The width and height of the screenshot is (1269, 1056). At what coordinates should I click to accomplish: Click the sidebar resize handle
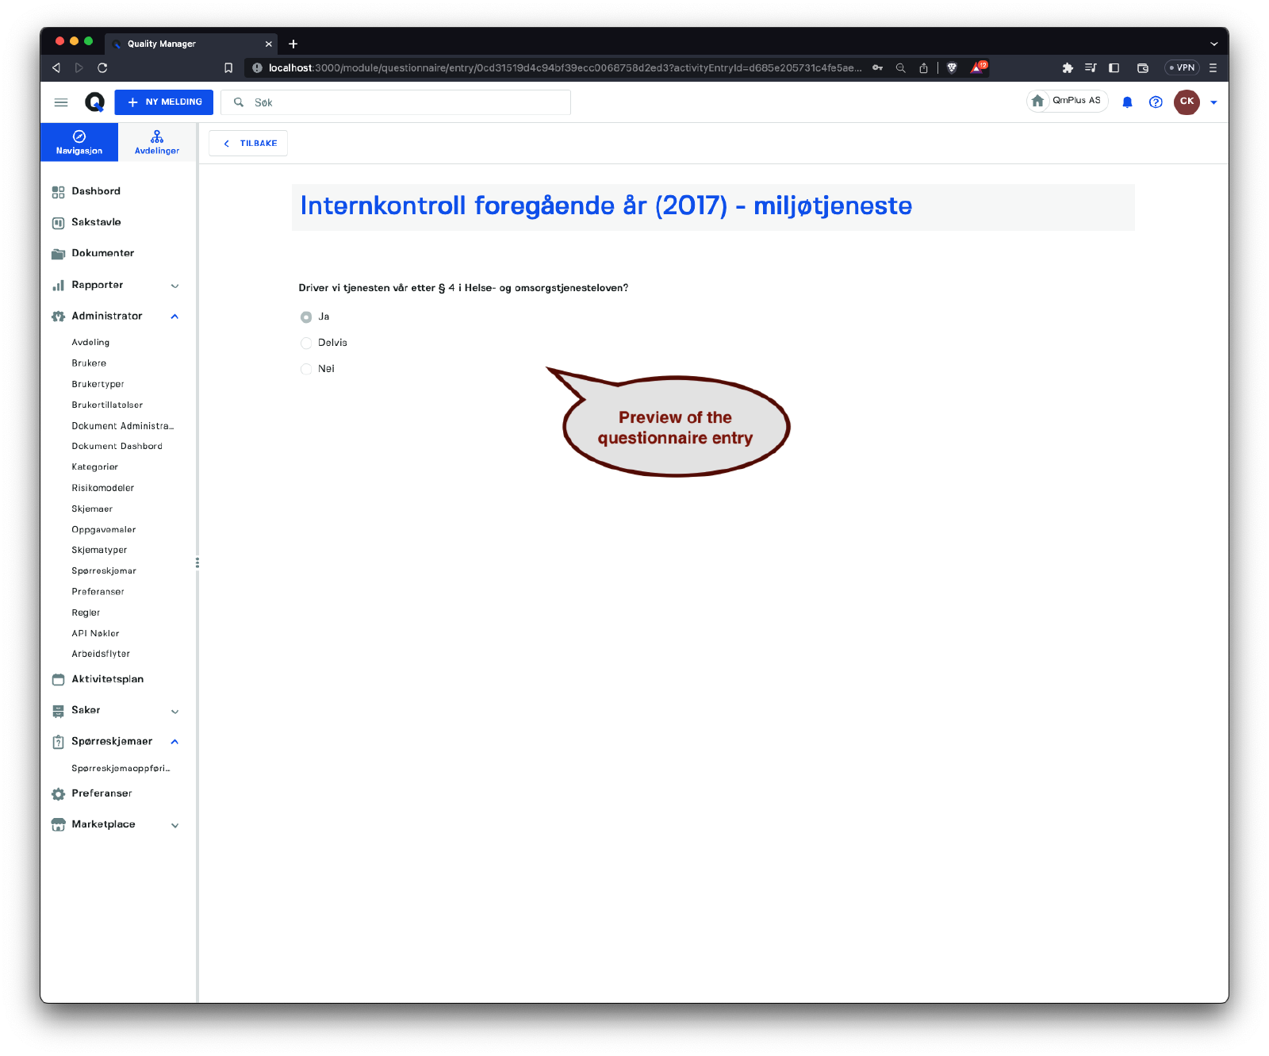[197, 563]
